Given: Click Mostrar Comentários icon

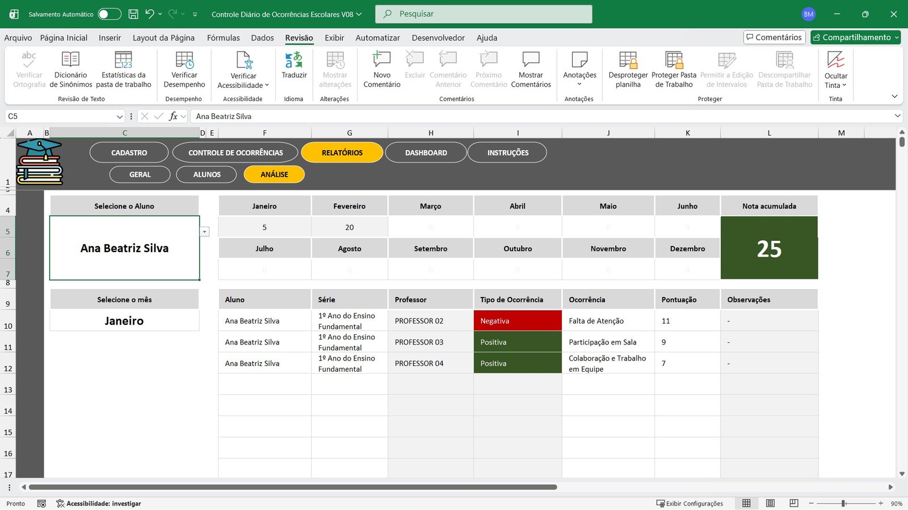Looking at the screenshot, I should (531, 60).
